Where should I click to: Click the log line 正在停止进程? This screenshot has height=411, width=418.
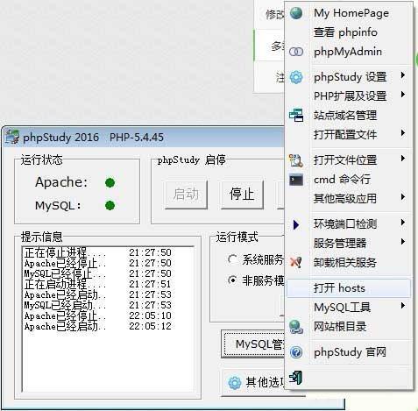click(98, 252)
